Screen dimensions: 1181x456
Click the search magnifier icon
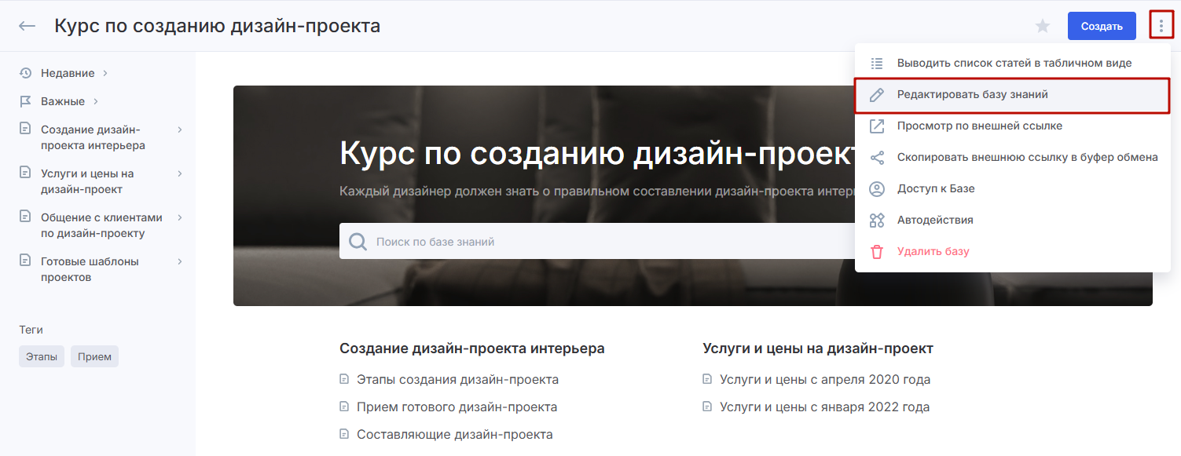[x=358, y=242]
